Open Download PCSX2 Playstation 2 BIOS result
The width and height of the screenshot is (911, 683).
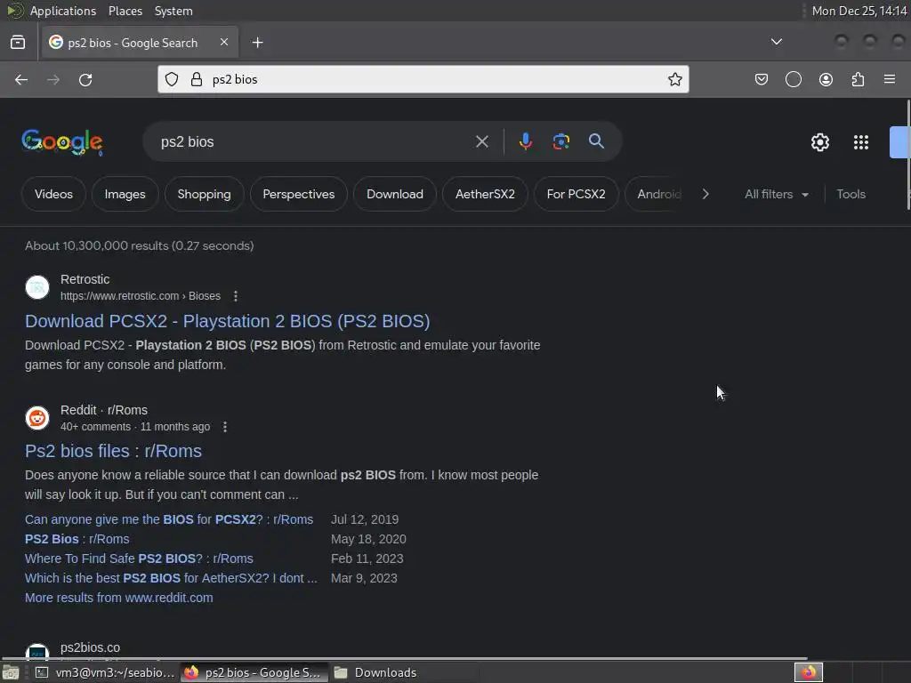[x=227, y=321]
